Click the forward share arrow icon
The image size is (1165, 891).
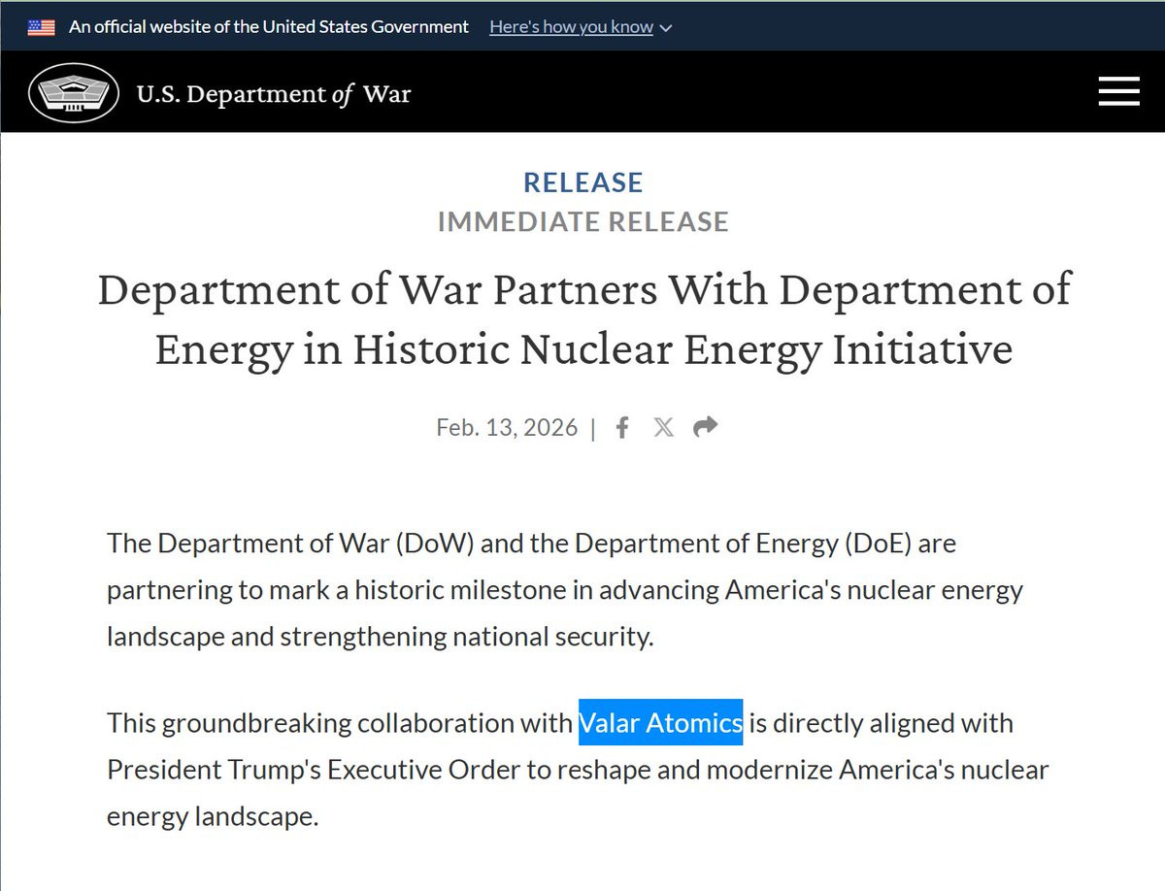[706, 426]
